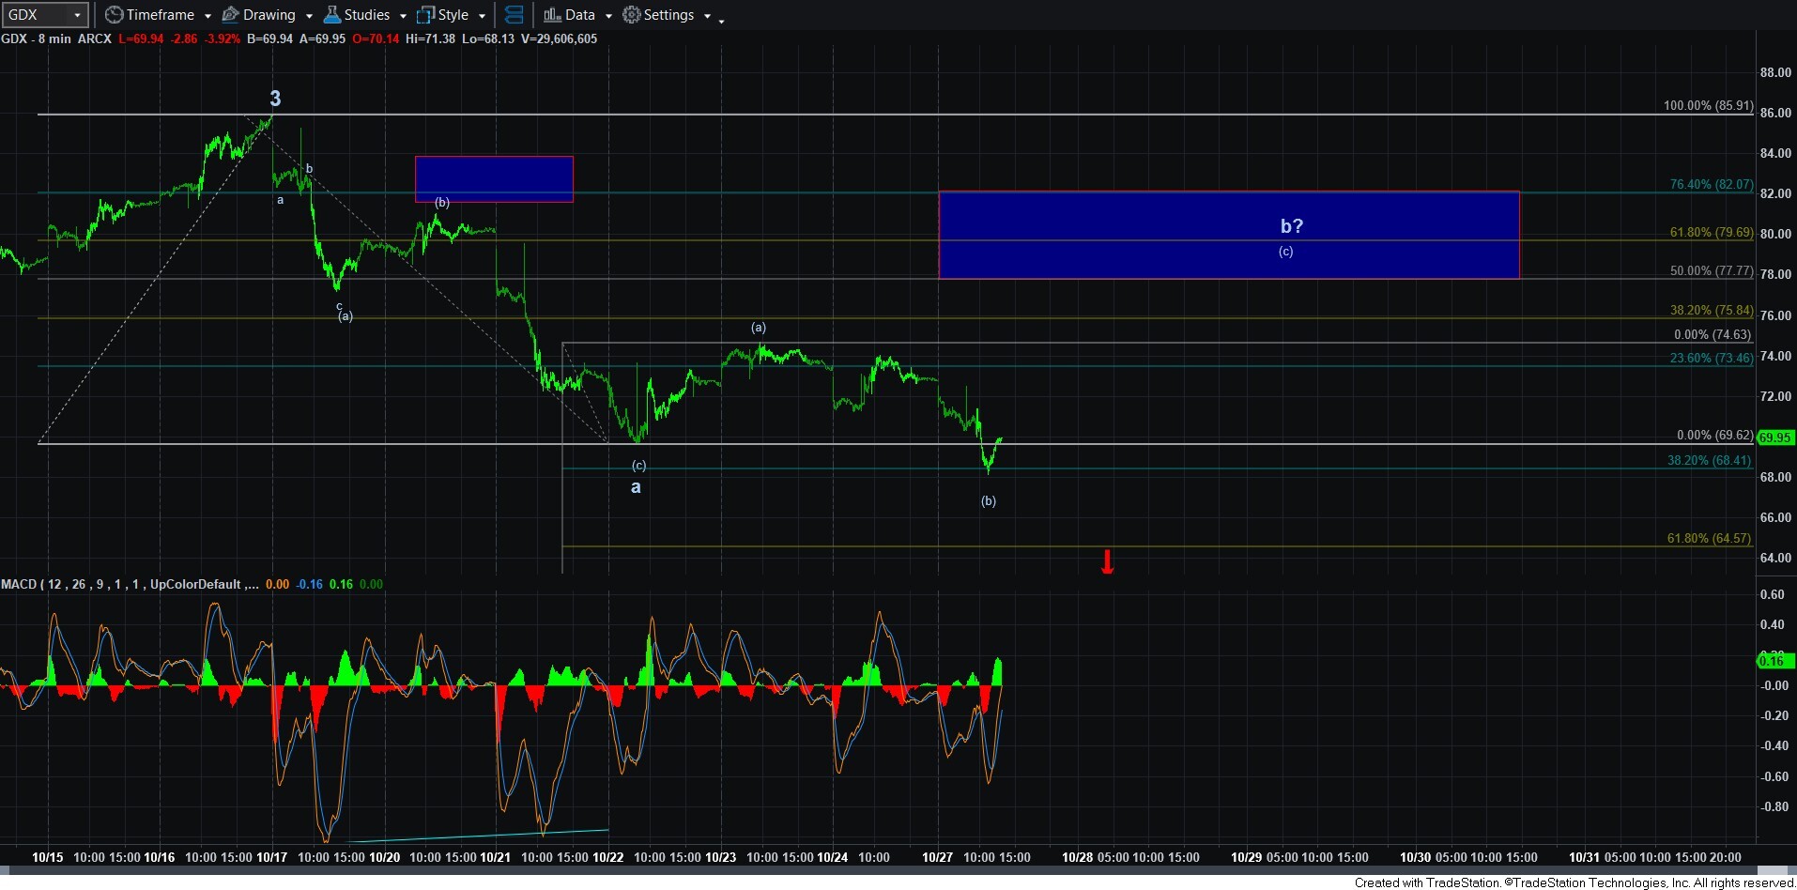Screen dimensions: 1797x890
Task: Click the Data bar chart icon
Action: 552,15
